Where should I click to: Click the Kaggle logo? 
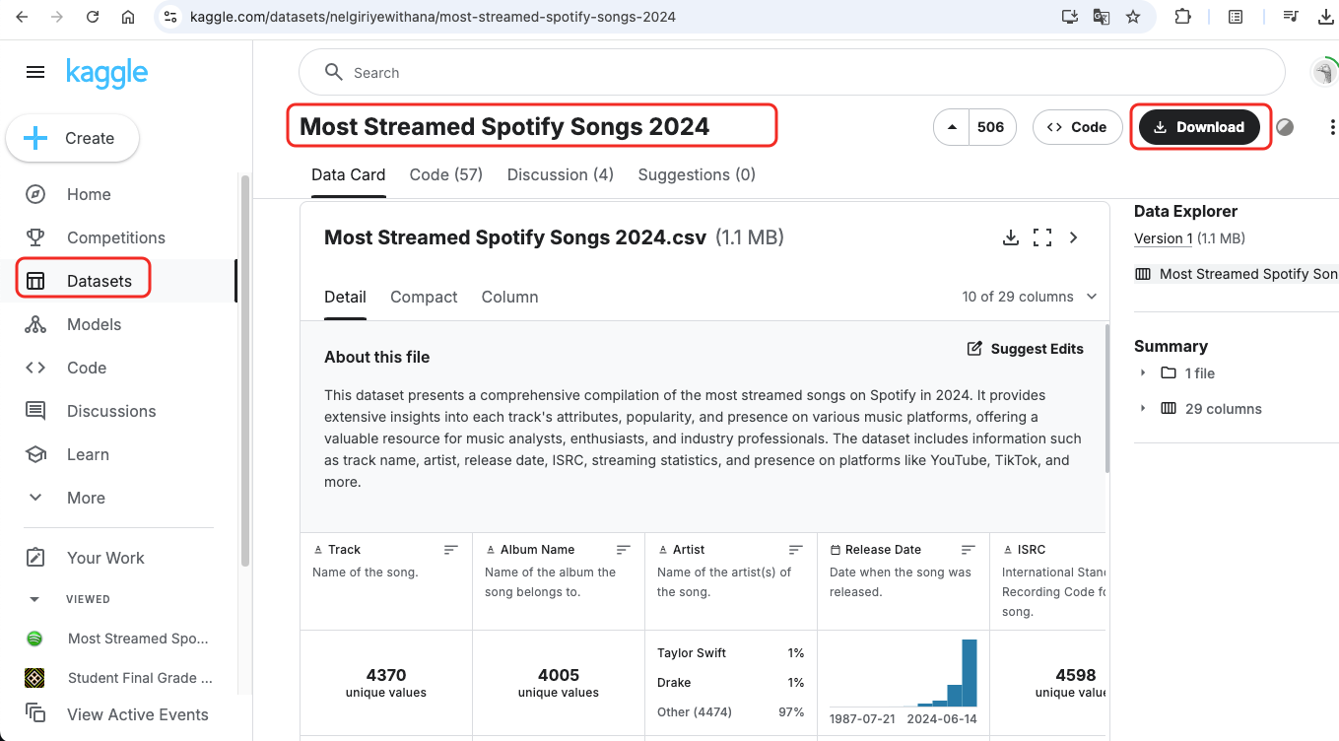106,73
